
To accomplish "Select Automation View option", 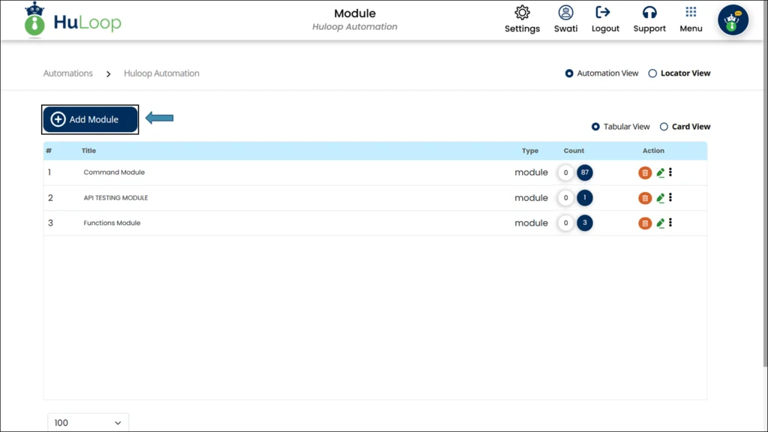I will [x=569, y=73].
